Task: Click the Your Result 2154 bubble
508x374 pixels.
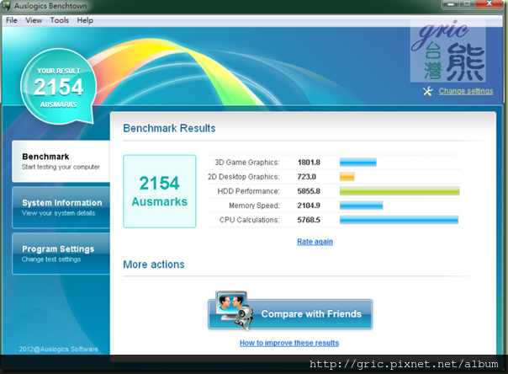Action: 59,87
